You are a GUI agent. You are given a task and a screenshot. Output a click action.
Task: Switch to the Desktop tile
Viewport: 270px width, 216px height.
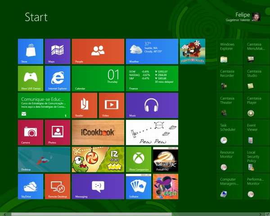(44, 159)
